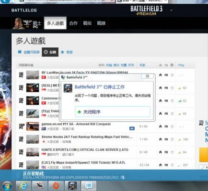
Task: Click ranked home icon in IGNITE-ESPORTS.COM row
Action: coord(161,152)
